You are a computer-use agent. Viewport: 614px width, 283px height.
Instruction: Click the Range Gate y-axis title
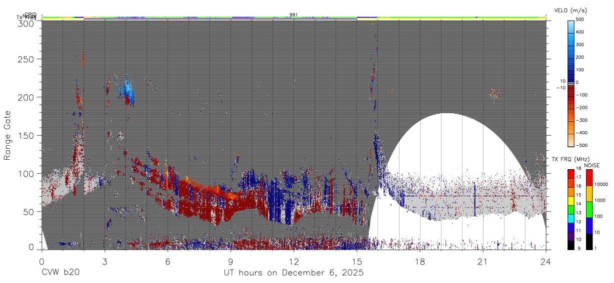pyautogui.click(x=7, y=135)
